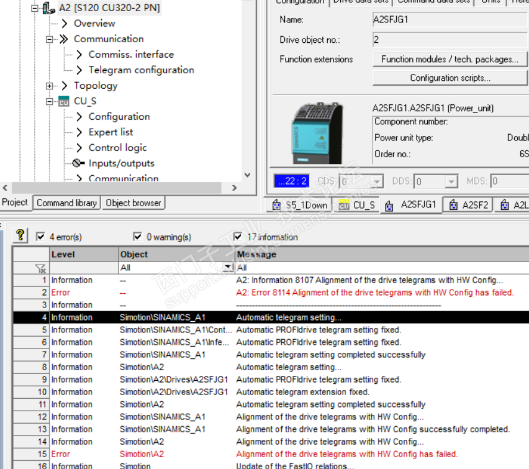529x469 pixels.
Task: Click the tree scroll down arrow
Action: (x=247, y=175)
